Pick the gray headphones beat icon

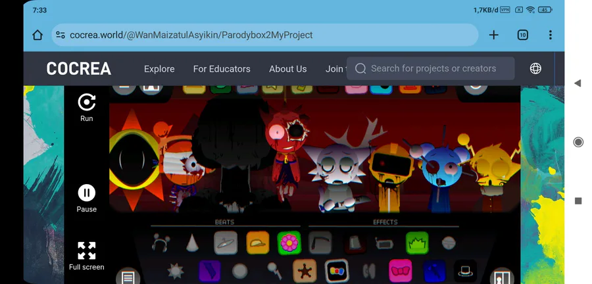(x=161, y=243)
